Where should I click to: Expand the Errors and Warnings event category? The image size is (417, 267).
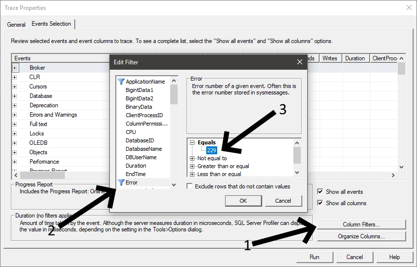click(x=15, y=115)
